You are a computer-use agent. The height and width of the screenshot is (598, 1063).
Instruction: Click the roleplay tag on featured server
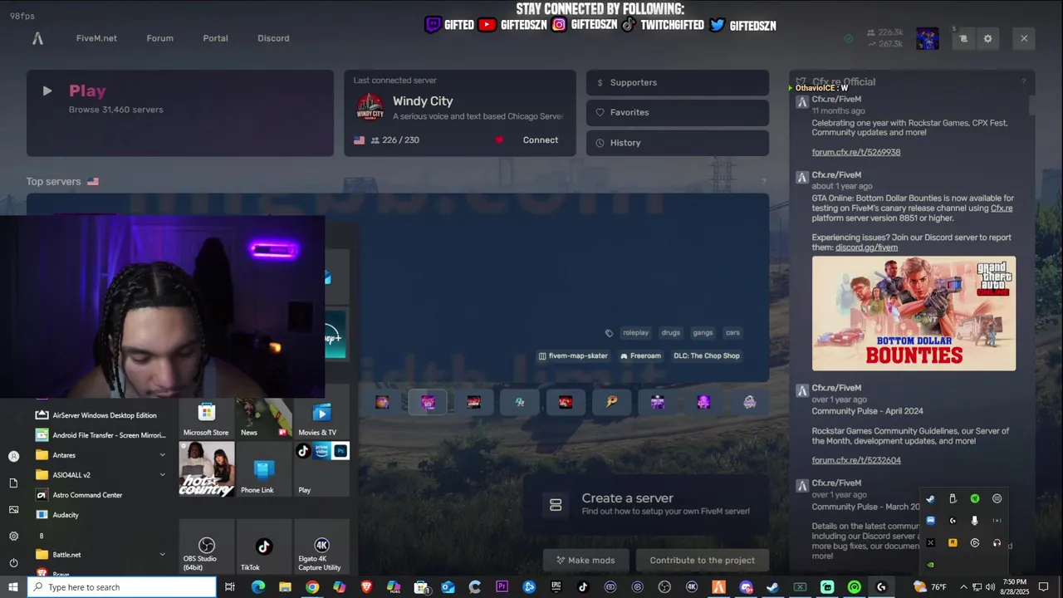coord(635,333)
